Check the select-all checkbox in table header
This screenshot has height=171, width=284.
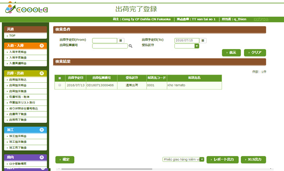coord(60,78)
